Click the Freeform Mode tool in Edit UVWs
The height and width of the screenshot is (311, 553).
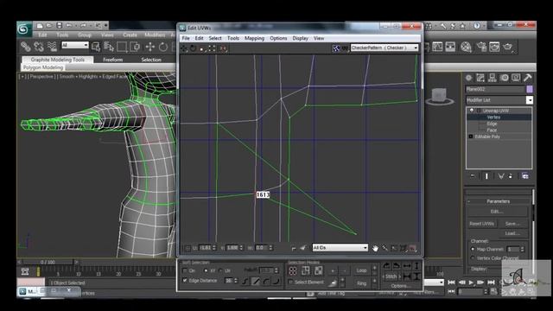(x=212, y=48)
